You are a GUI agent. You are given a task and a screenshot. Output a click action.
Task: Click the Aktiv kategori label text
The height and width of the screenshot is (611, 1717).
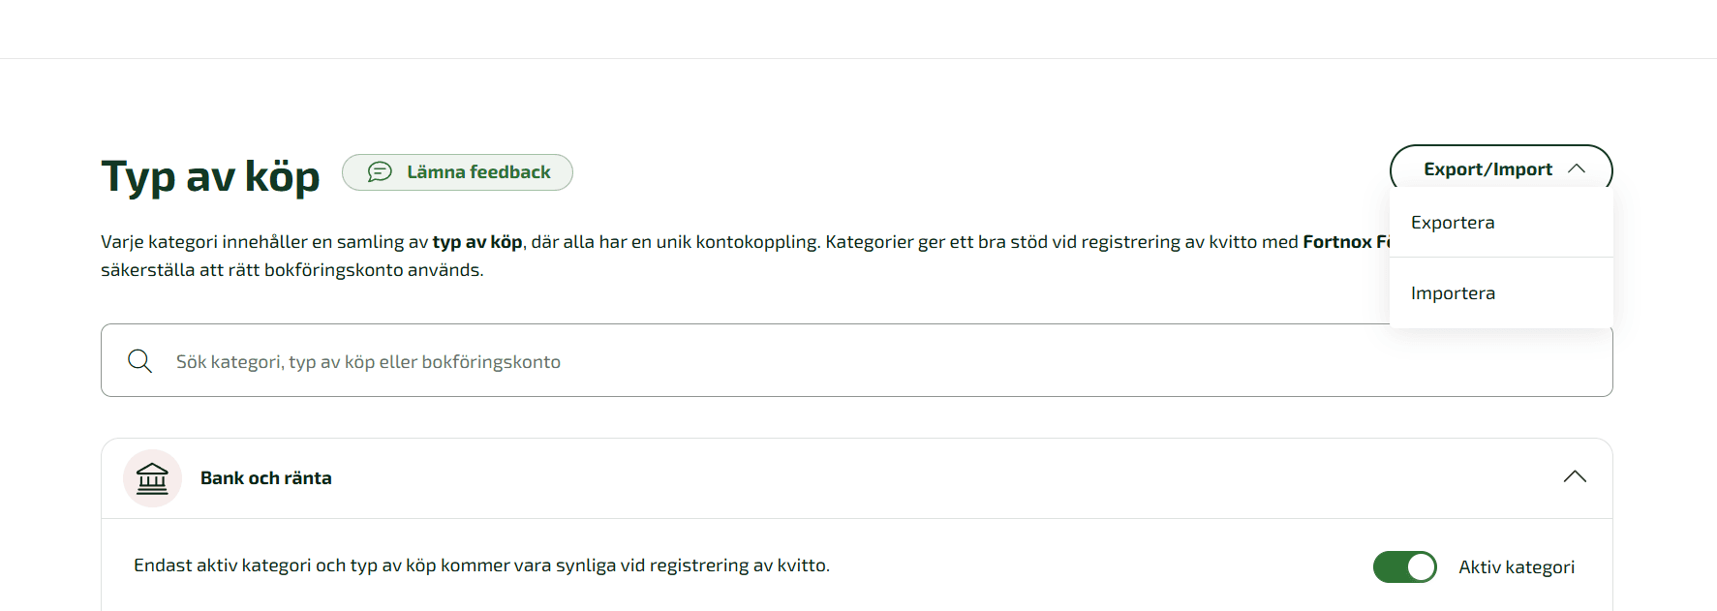1517,567
